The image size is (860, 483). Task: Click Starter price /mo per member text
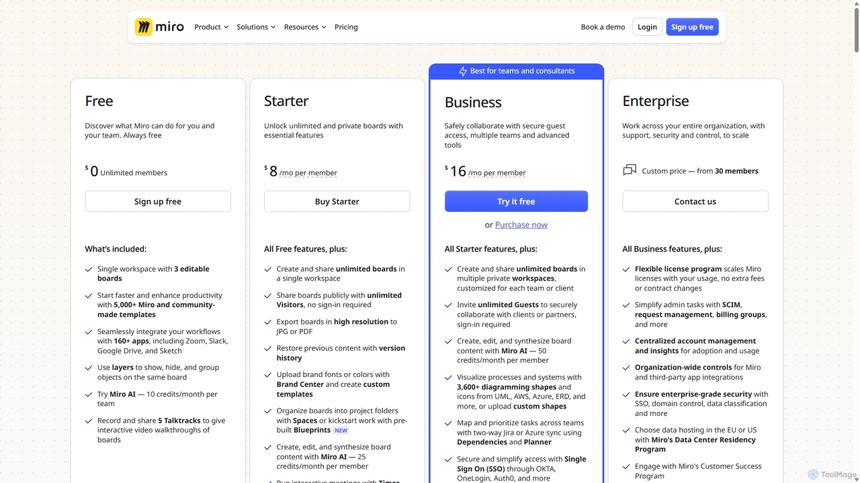click(x=308, y=173)
